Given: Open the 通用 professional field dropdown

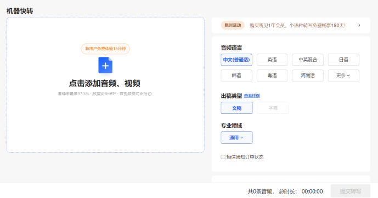Looking at the screenshot, I should (x=236, y=137).
